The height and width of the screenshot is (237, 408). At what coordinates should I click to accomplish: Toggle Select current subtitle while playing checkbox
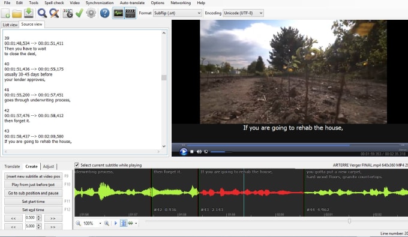(77, 165)
